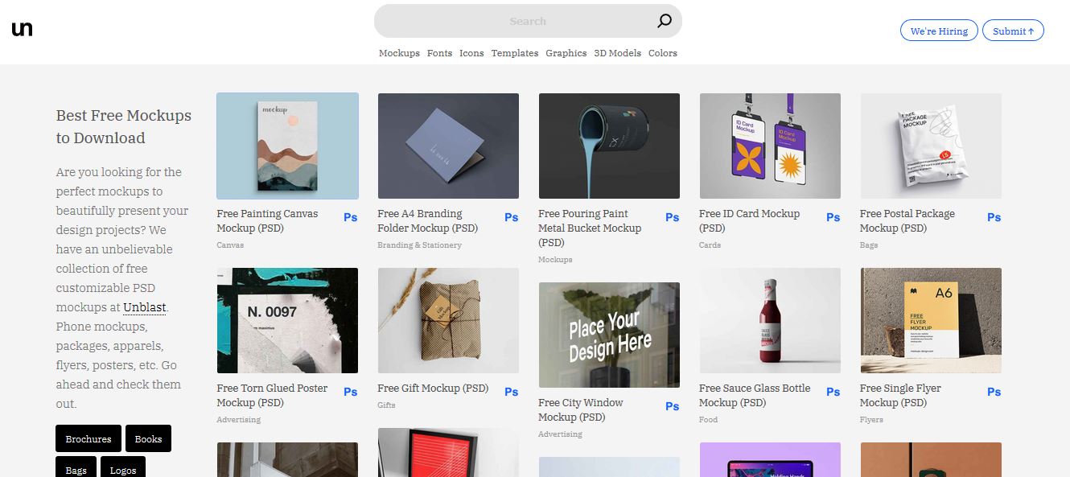
Task: Click the Ps icon beside Free Gift Mockup
Action: pyautogui.click(x=512, y=392)
